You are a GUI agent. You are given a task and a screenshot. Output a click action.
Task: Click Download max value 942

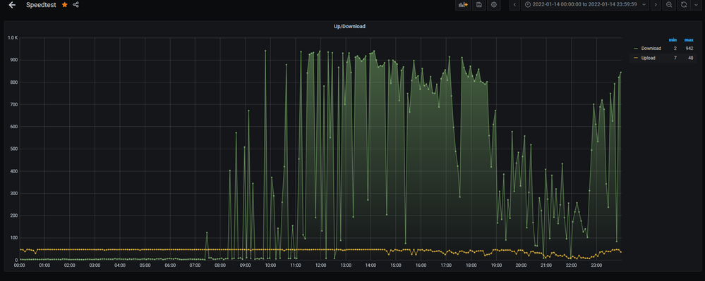(689, 48)
